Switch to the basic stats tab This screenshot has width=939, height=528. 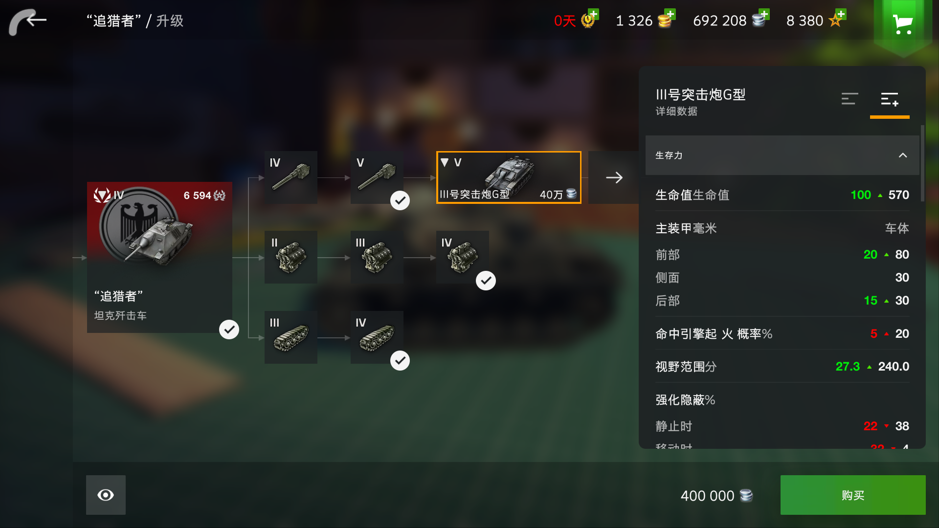pyautogui.click(x=850, y=99)
